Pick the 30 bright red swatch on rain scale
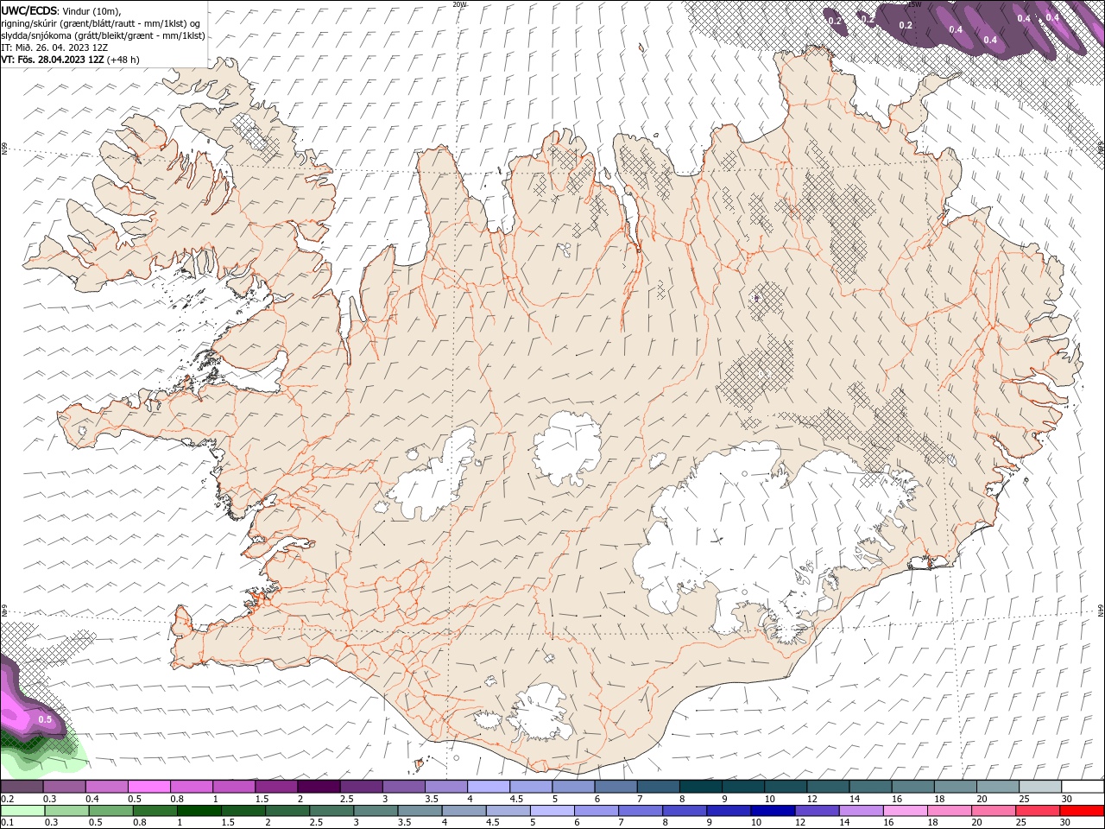Viewport: 1105px width, 829px height. (1083, 811)
